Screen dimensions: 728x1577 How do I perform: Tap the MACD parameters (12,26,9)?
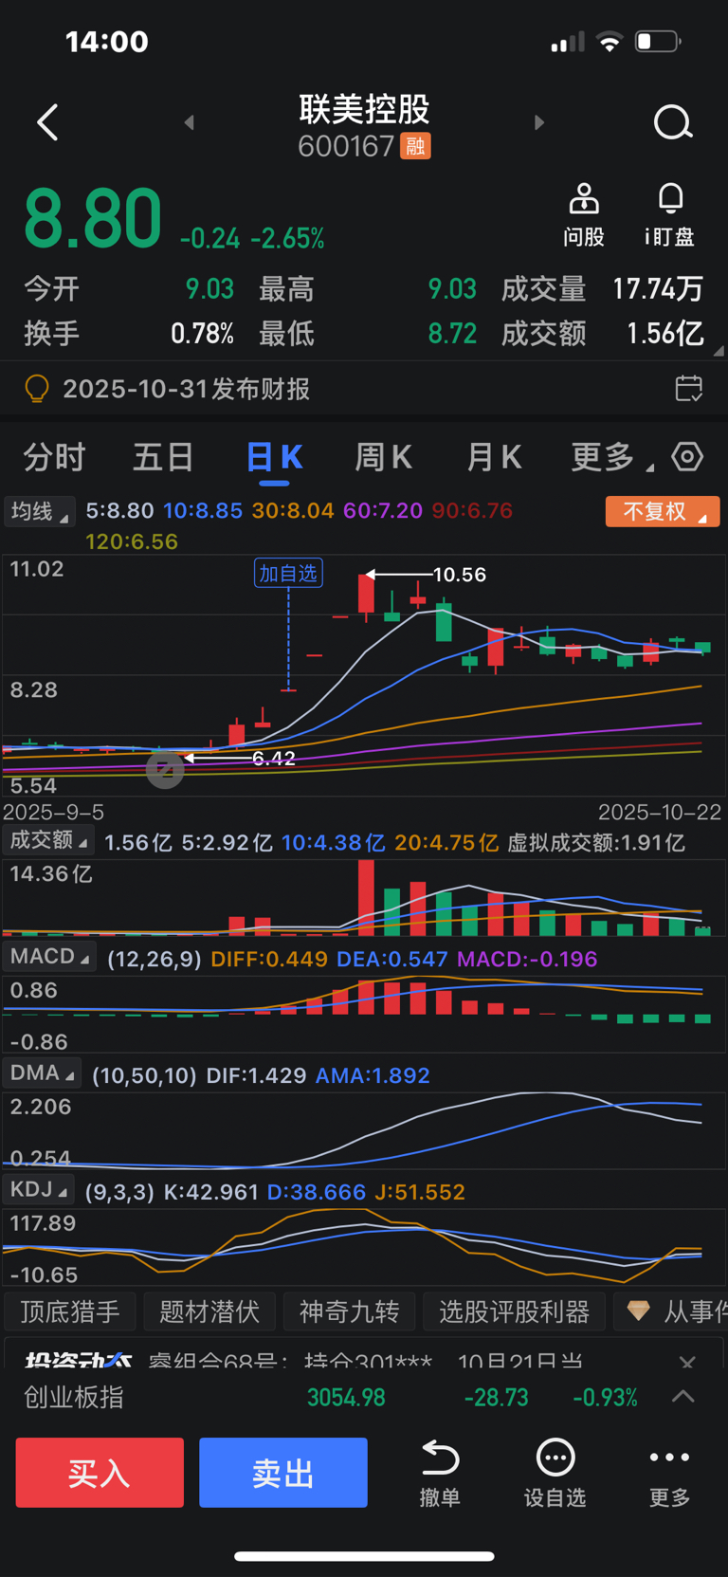[x=155, y=959]
